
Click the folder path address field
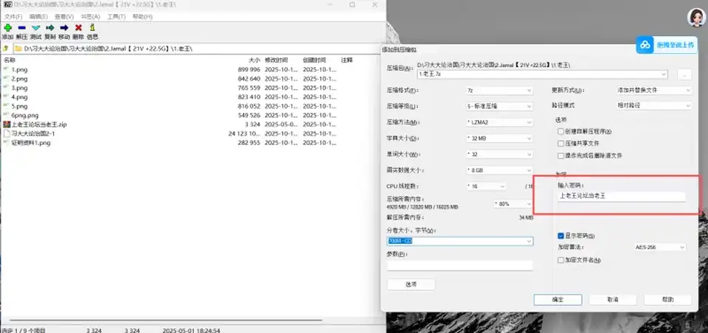(x=198, y=49)
